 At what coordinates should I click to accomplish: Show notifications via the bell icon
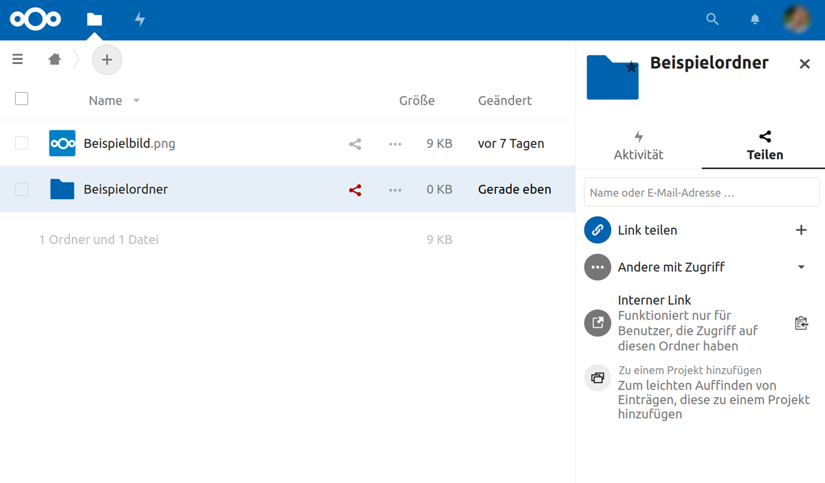point(755,19)
